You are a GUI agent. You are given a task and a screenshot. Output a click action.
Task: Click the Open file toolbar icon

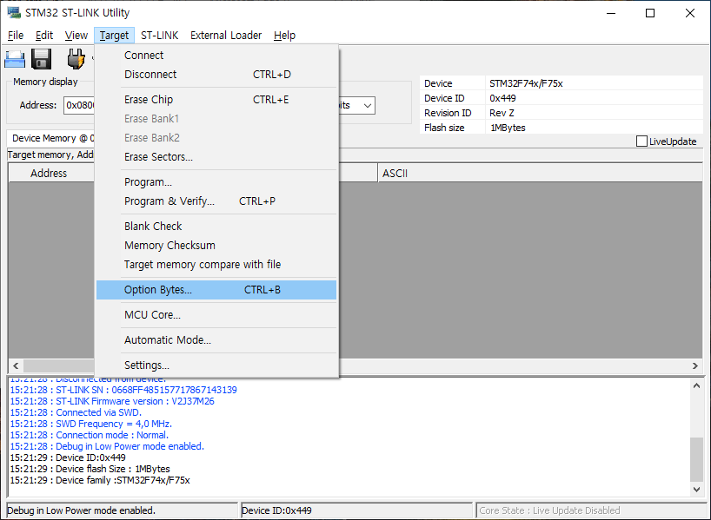15,59
